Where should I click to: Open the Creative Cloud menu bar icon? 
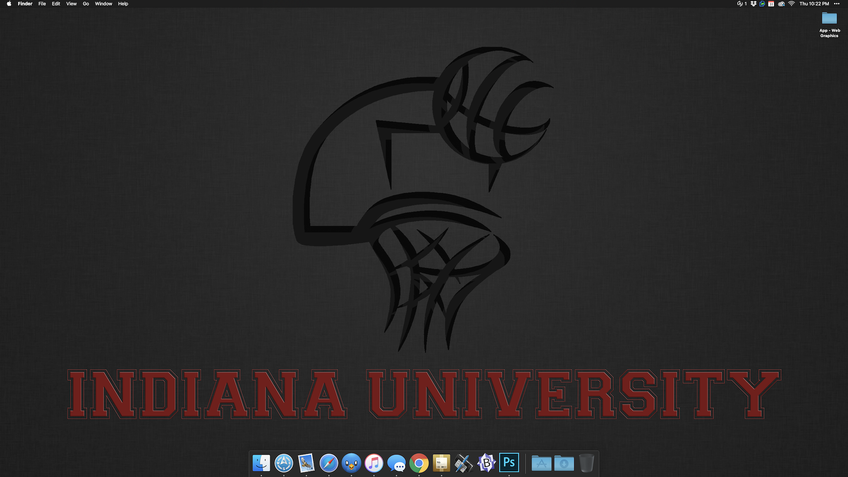[x=781, y=4]
